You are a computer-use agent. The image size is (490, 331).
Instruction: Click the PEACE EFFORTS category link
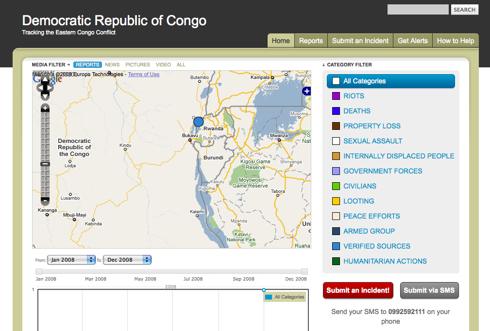click(x=372, y=216)
